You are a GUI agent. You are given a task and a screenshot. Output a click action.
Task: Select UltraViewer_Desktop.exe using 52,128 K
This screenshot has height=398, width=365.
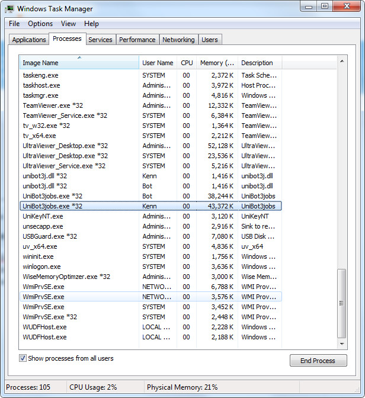[151, 146]
